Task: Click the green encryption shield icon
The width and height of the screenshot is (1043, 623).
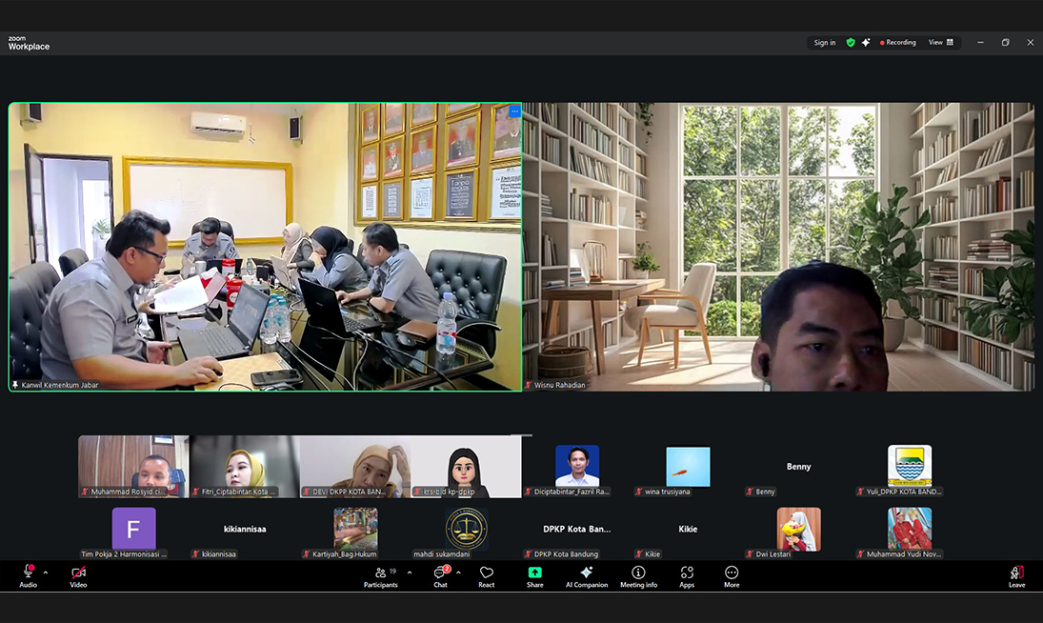Action: (851, 43)
